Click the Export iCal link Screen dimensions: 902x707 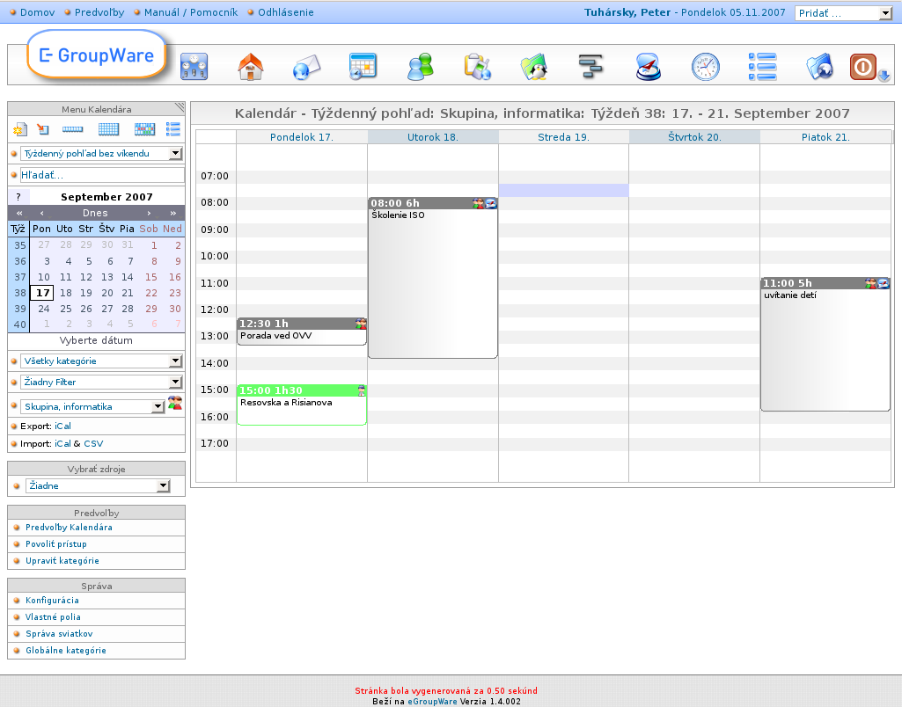click(x=62, y=426)
